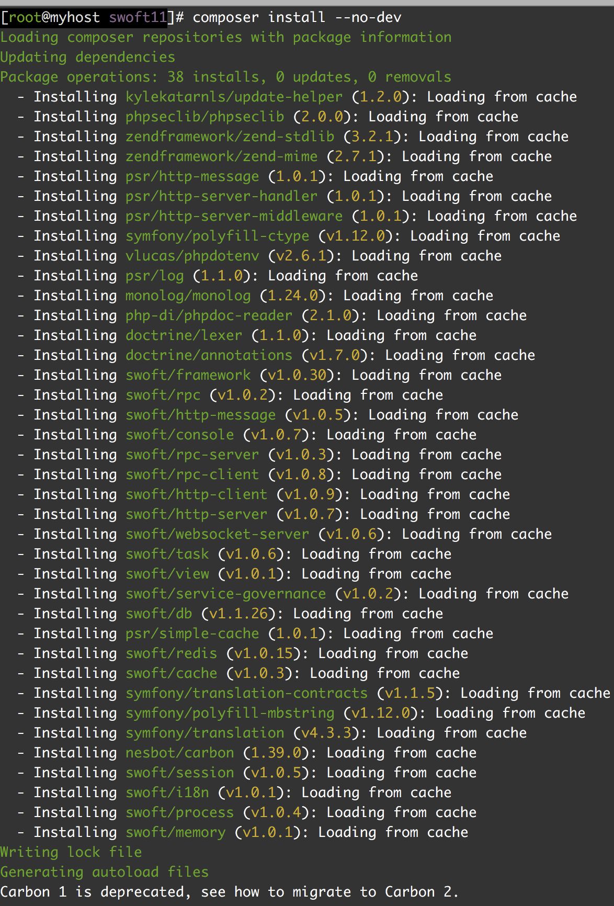
Task: Click package name 'swoft/framework'
Action: coord(188,376)
